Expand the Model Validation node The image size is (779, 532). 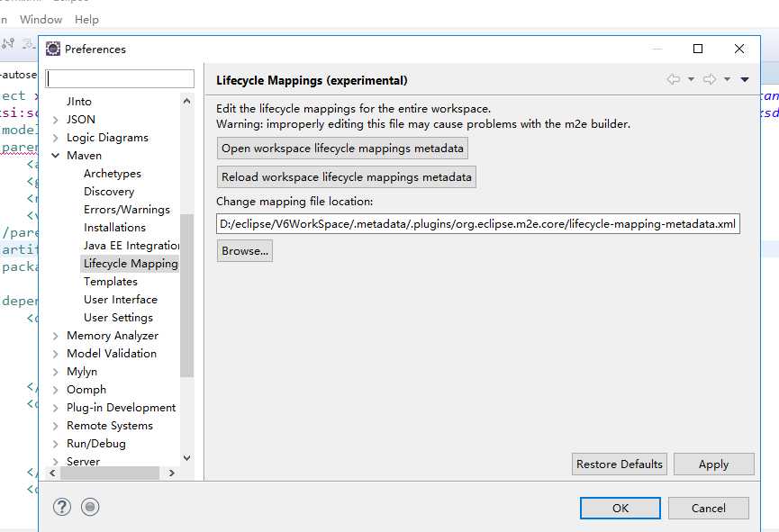coord(55,354)
